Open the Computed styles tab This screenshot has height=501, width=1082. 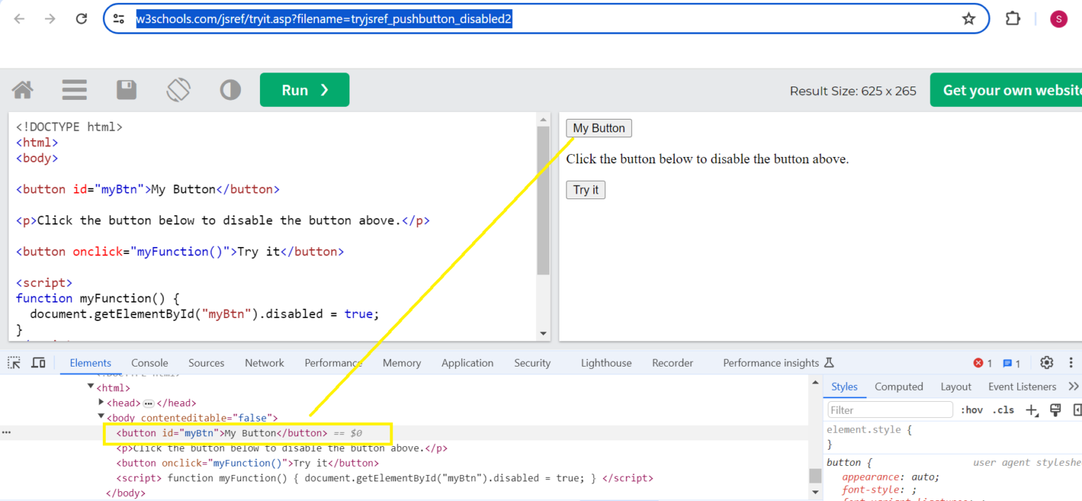pos(898,386)
